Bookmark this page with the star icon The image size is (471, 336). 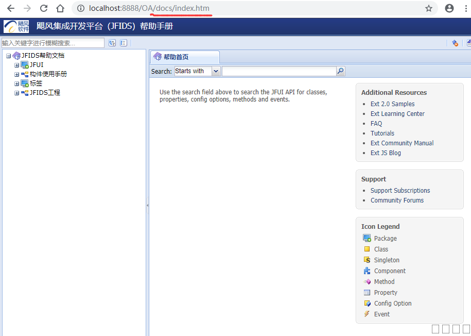tap(428, 8)
